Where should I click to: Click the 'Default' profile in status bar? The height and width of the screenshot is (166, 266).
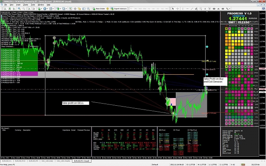(x=155, y=164)
